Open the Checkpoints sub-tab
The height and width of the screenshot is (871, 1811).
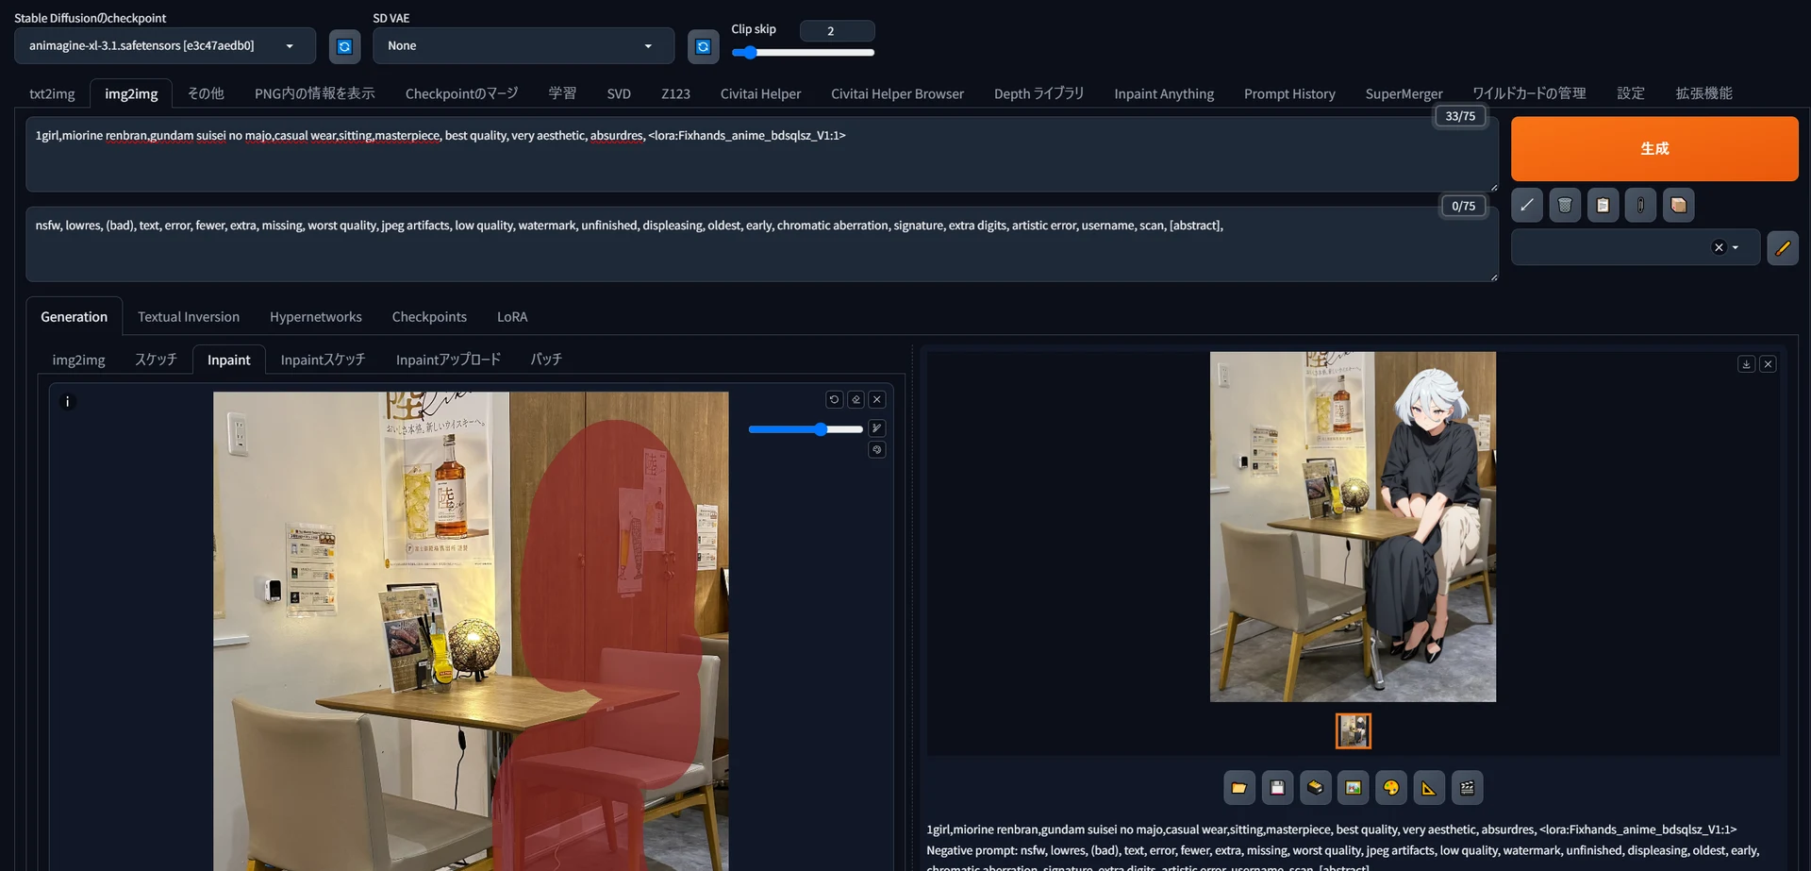[x=429, y=316]
